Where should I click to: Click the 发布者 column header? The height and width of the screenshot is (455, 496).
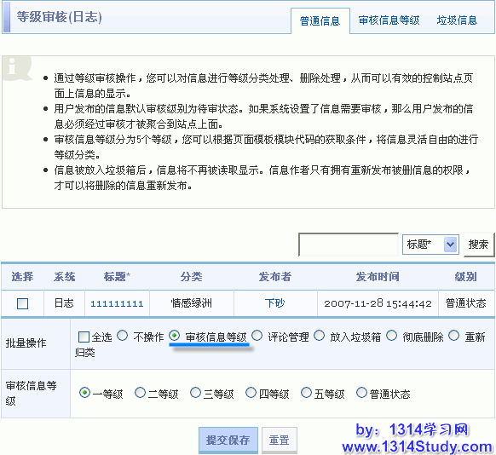click(275, 277)
